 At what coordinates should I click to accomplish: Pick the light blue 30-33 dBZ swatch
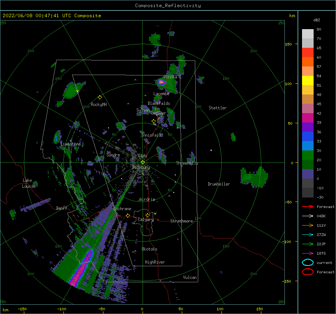point(308,146)
